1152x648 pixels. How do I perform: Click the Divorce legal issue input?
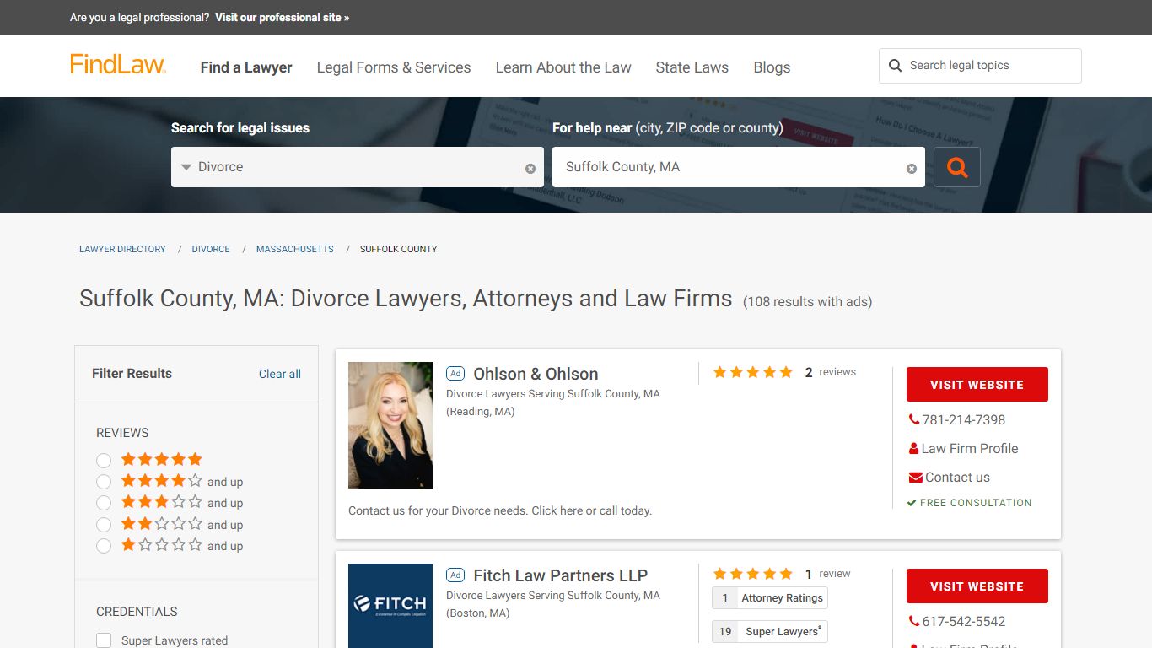point(358,167)
